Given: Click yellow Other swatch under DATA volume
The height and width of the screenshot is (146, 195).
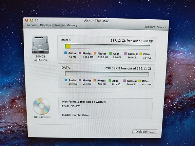Looking at the screenshot, I should pos(139,81).
